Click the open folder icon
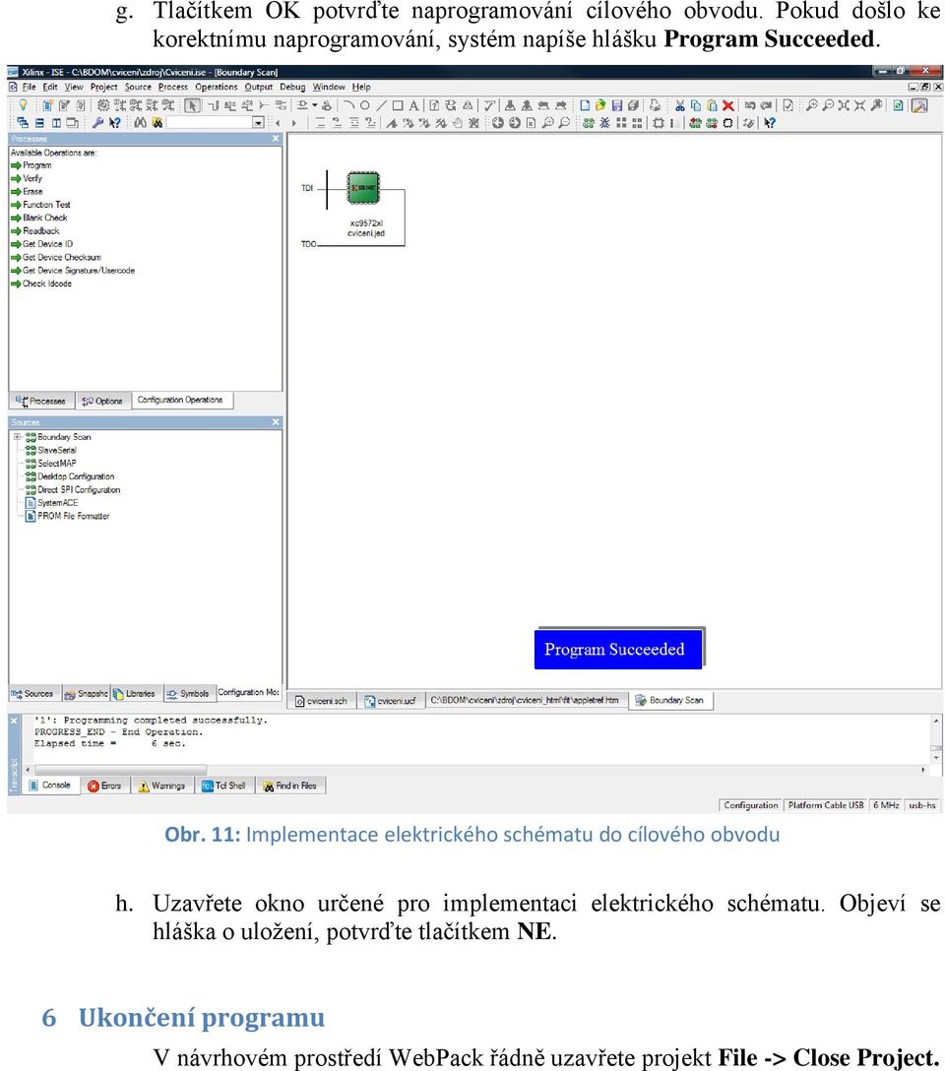 600,105
